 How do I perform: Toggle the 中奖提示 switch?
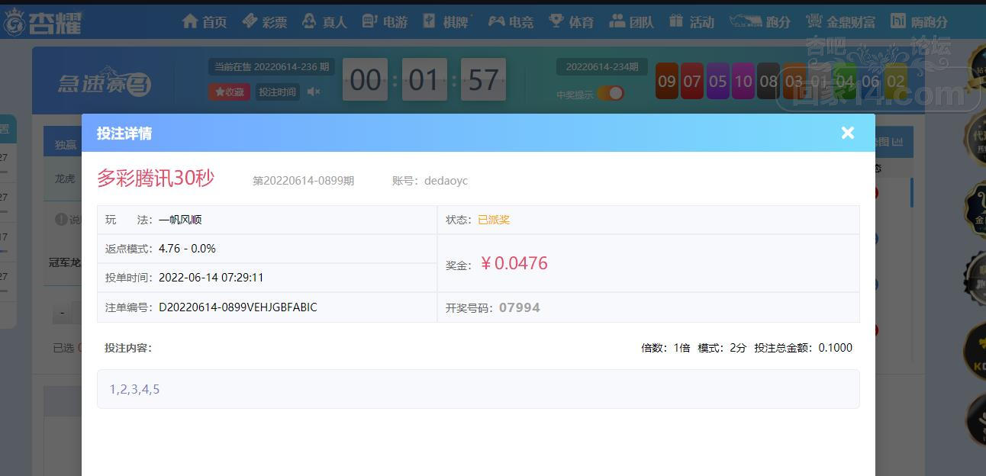pos(611,93)
